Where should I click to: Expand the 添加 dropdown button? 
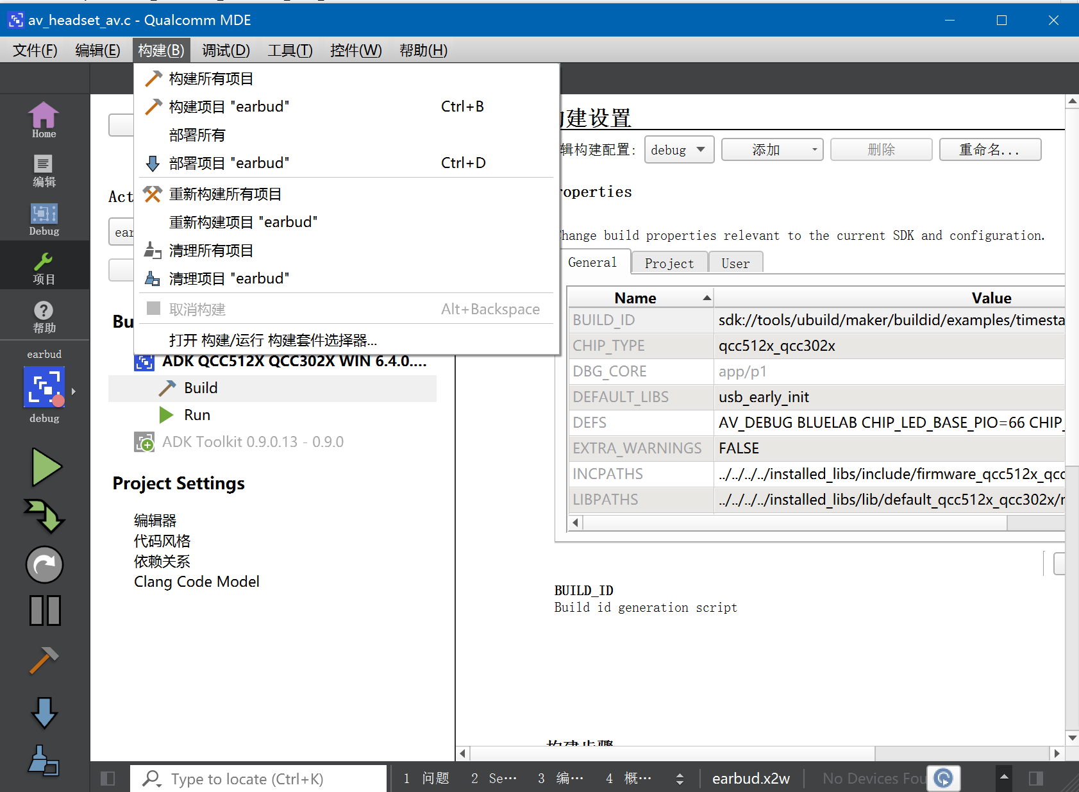(772, 150)
